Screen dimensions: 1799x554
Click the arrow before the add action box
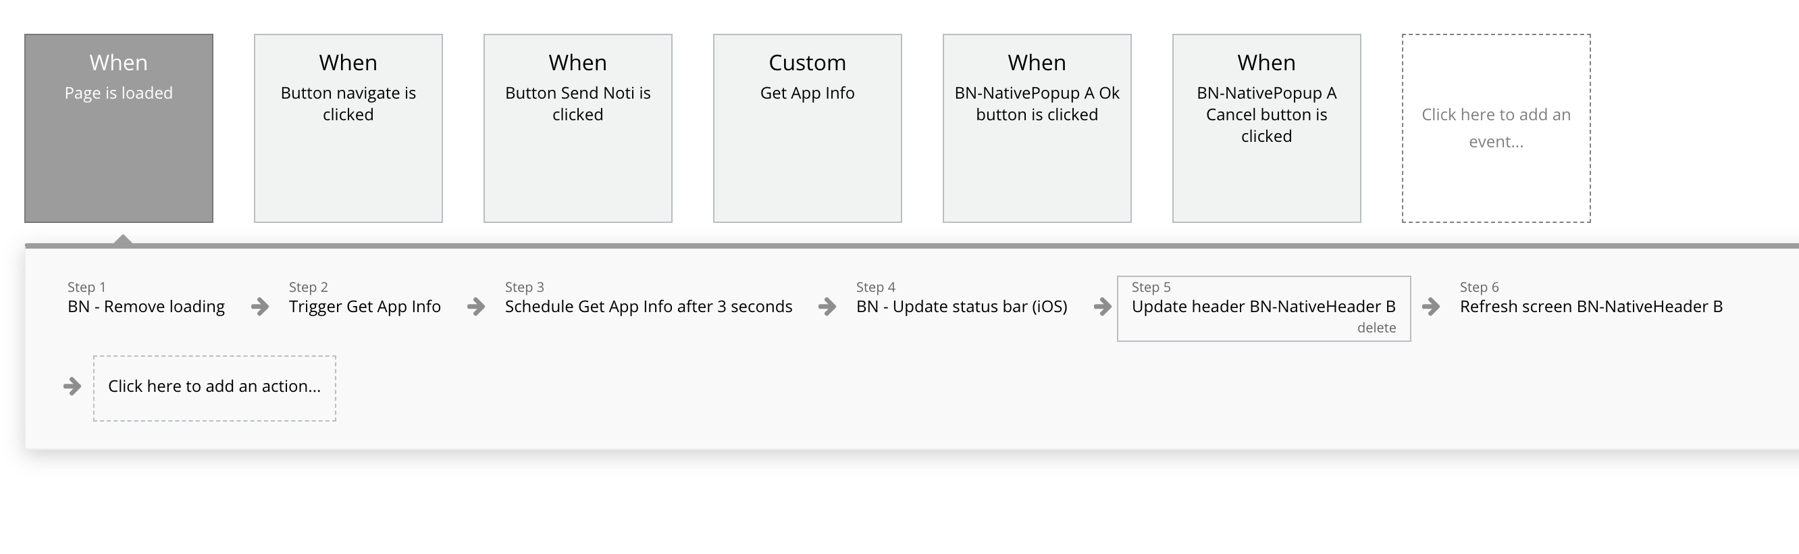[73, 386]
